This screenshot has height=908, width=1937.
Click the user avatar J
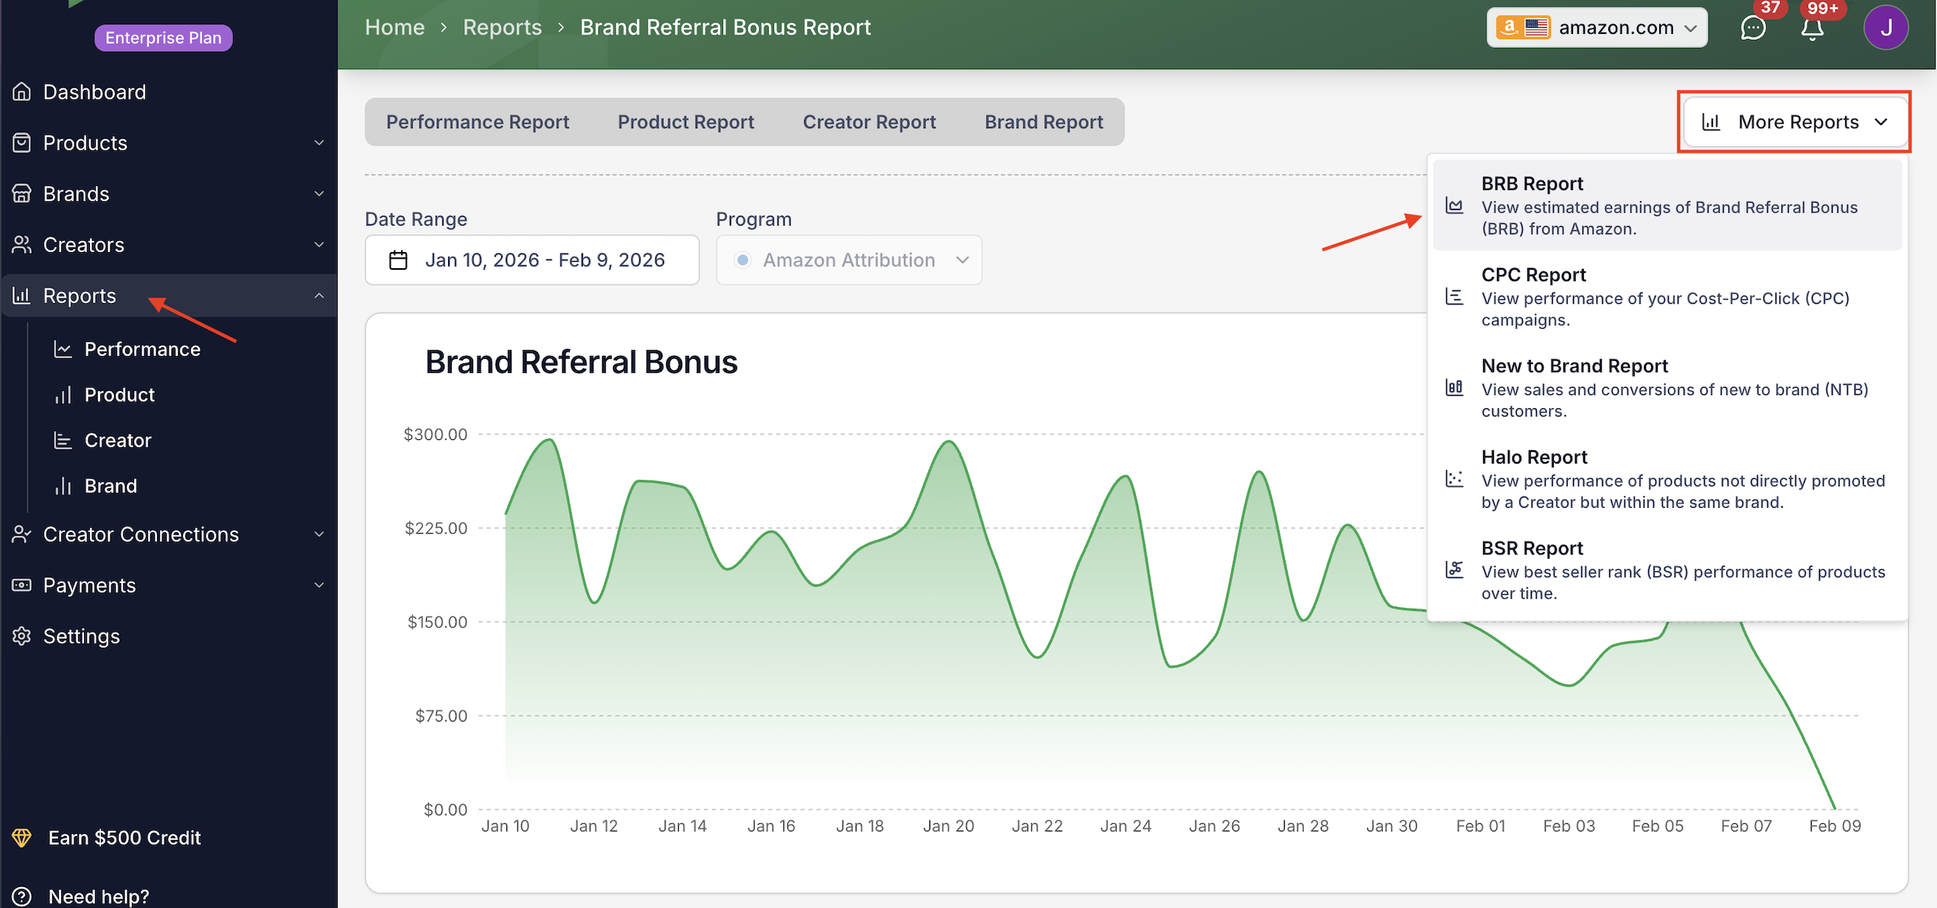click(x=1885, y=28)
